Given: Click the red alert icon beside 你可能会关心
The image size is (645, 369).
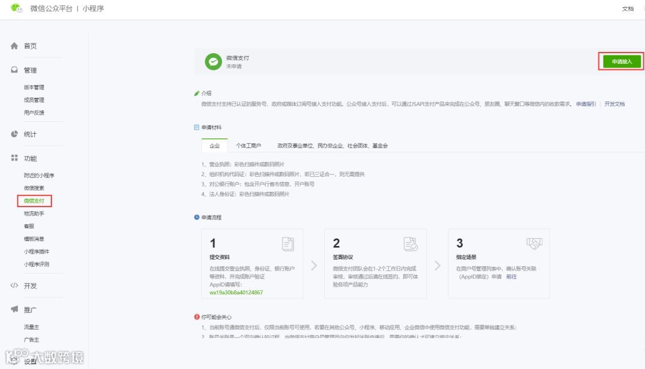Looking at the screenshot, I should click(196, 317).
